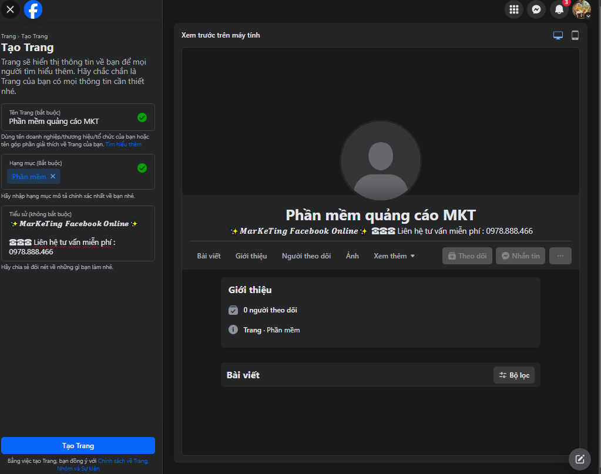Click the Trang breadcrumb link
The image size is (601, 474).
point(8,36)
